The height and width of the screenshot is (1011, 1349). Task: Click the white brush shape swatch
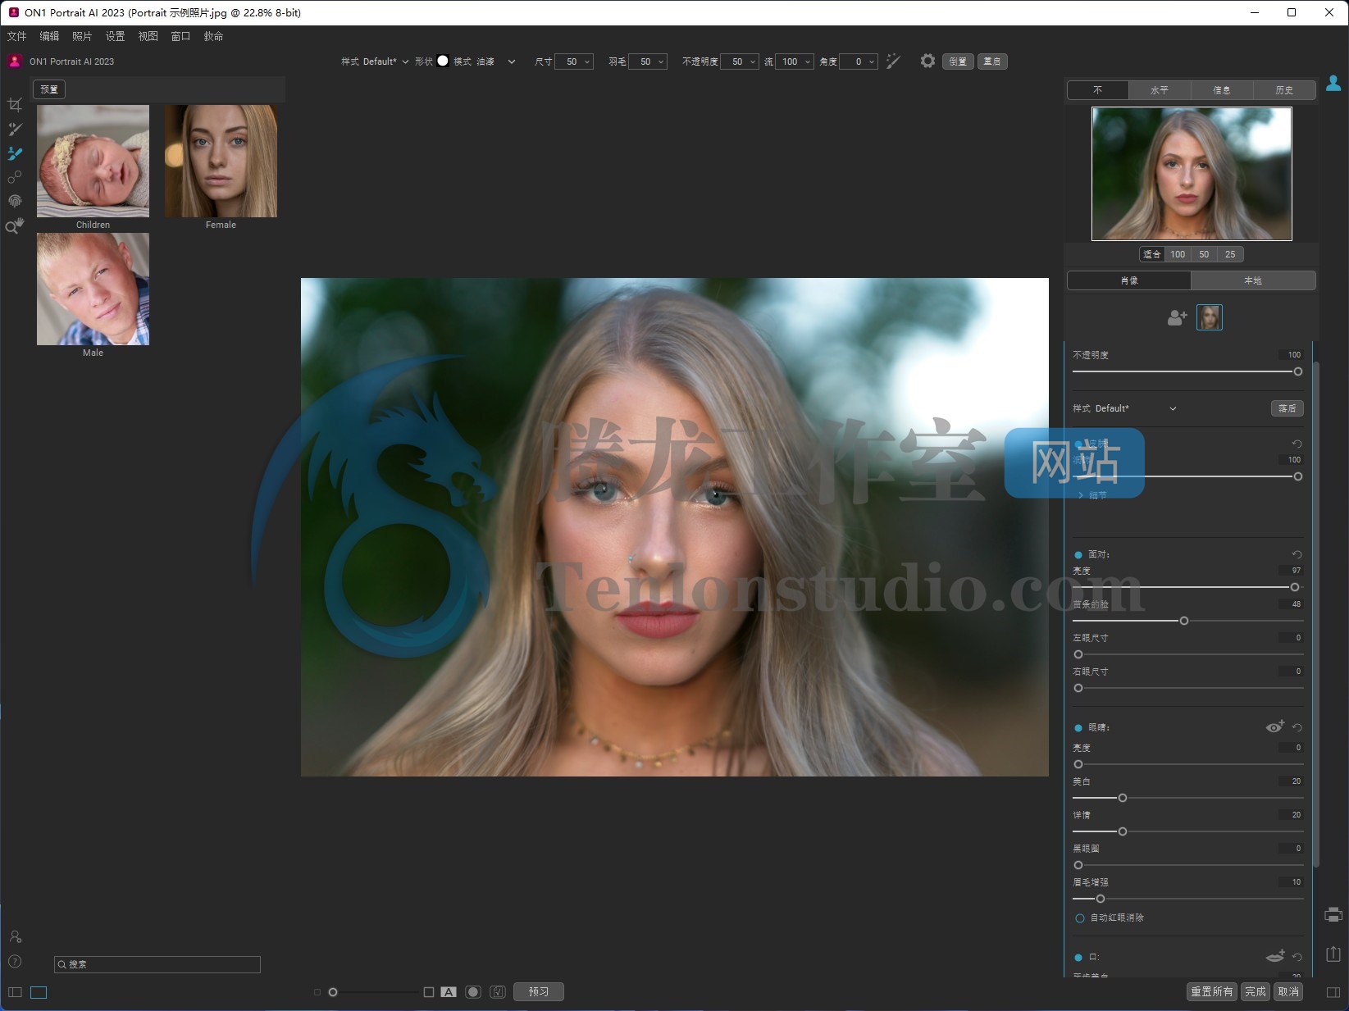point(443,61)
